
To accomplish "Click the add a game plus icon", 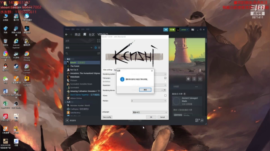I will click(x=67, y=120).
